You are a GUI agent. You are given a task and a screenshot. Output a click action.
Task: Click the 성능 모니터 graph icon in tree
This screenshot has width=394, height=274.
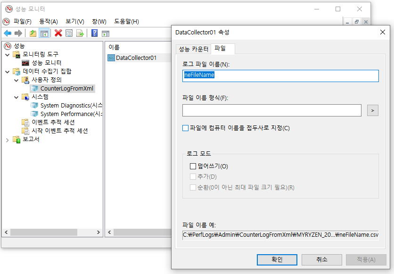(x=25, y=63)
